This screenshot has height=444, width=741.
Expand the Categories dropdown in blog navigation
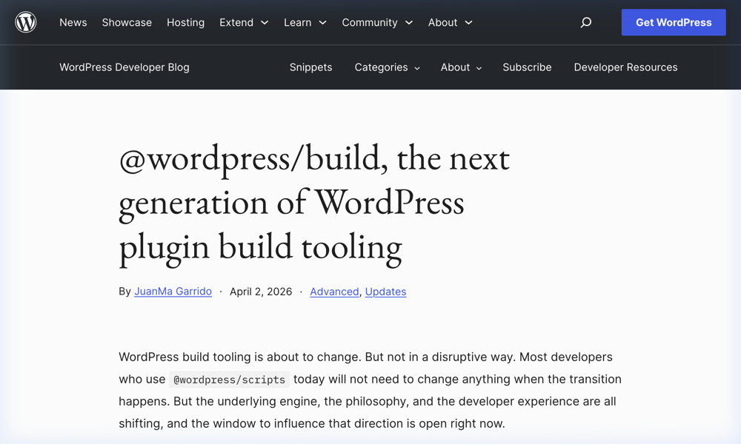click(387, 67)
